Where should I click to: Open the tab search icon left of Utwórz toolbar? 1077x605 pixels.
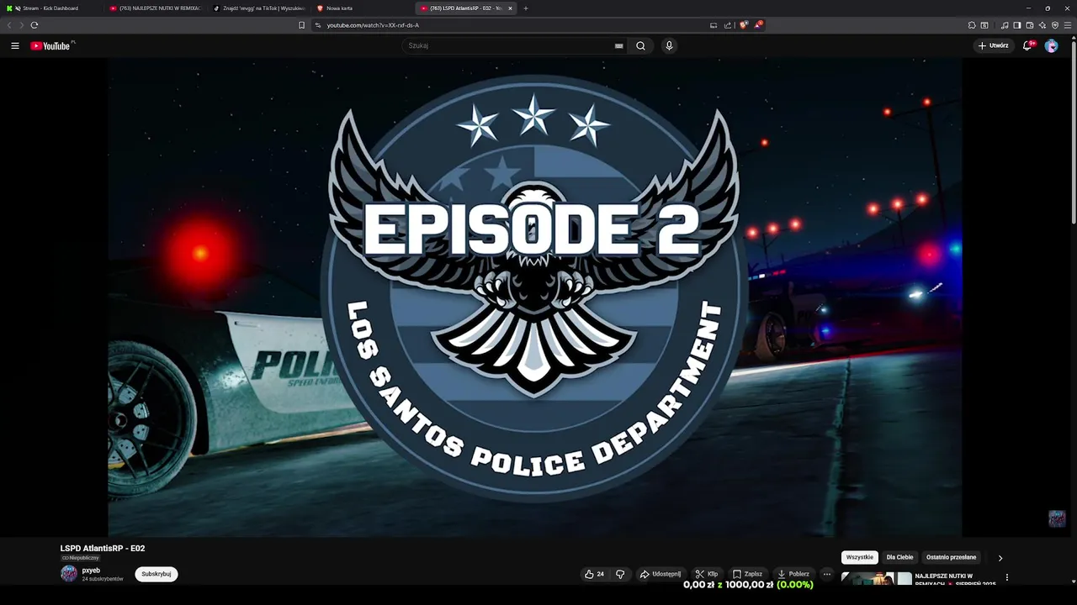[x=984, y=25]
